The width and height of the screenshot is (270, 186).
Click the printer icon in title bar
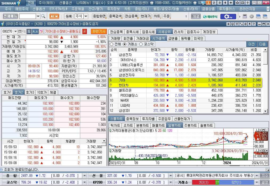[242, 3]
